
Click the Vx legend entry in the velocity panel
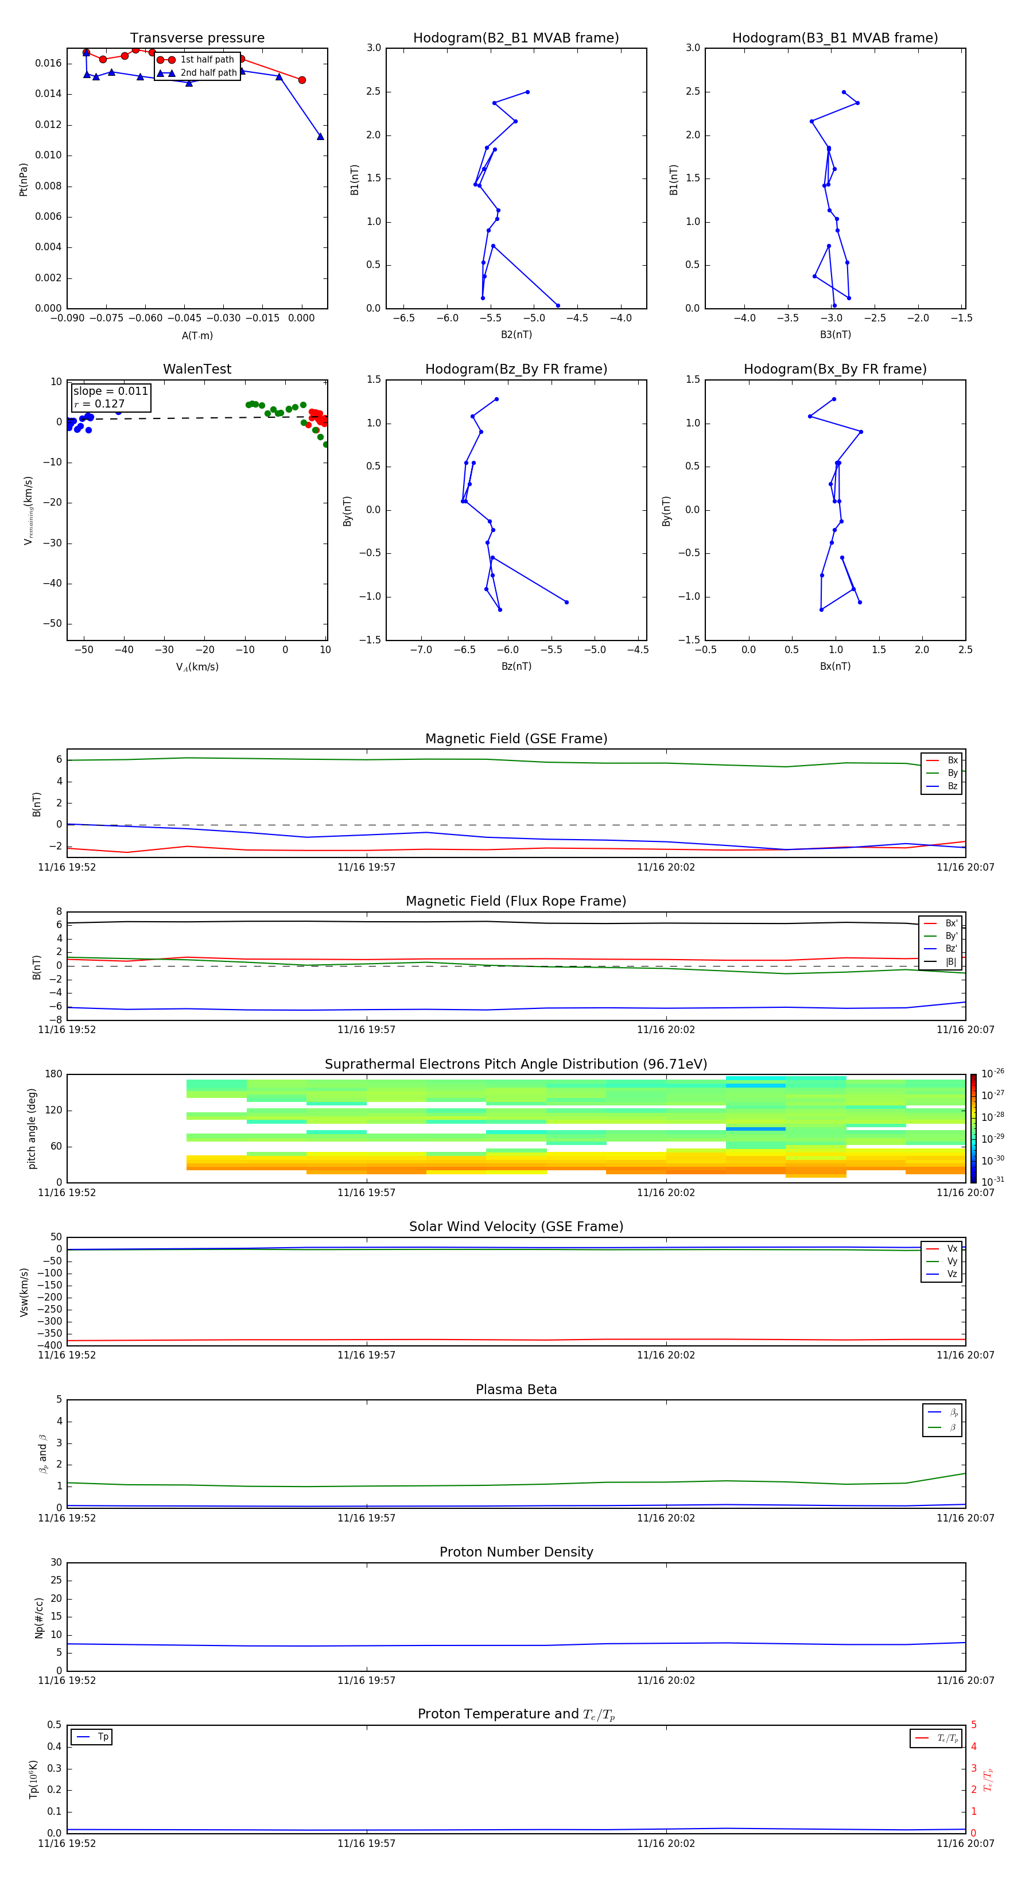coord(941,1248)
